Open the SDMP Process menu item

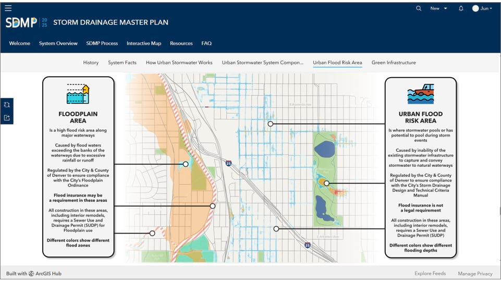(102, 43)
